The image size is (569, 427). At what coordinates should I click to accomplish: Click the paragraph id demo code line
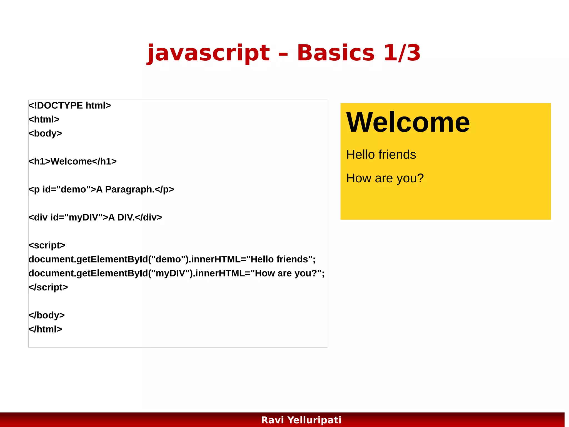[x=101, y=189]
